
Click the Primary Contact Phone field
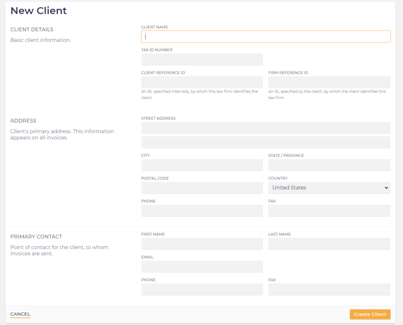point(202,290)
